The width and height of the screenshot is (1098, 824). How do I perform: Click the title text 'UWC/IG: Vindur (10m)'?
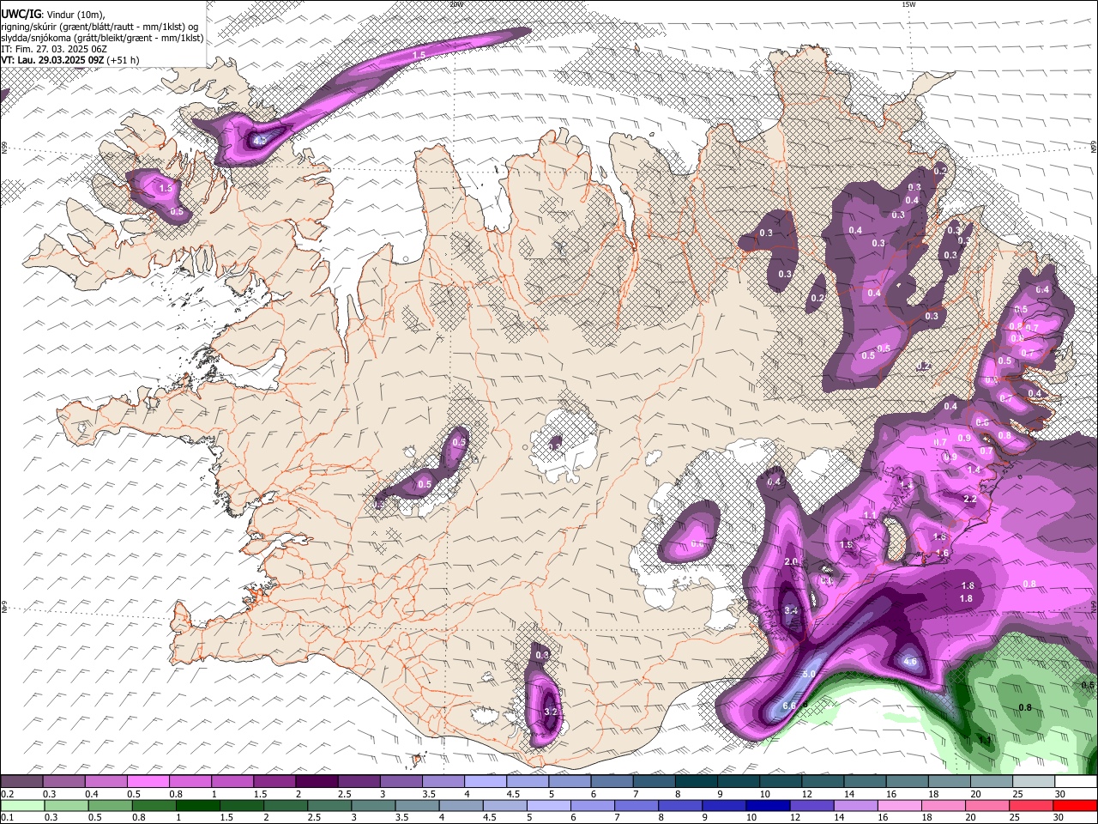tap(53, 15)
